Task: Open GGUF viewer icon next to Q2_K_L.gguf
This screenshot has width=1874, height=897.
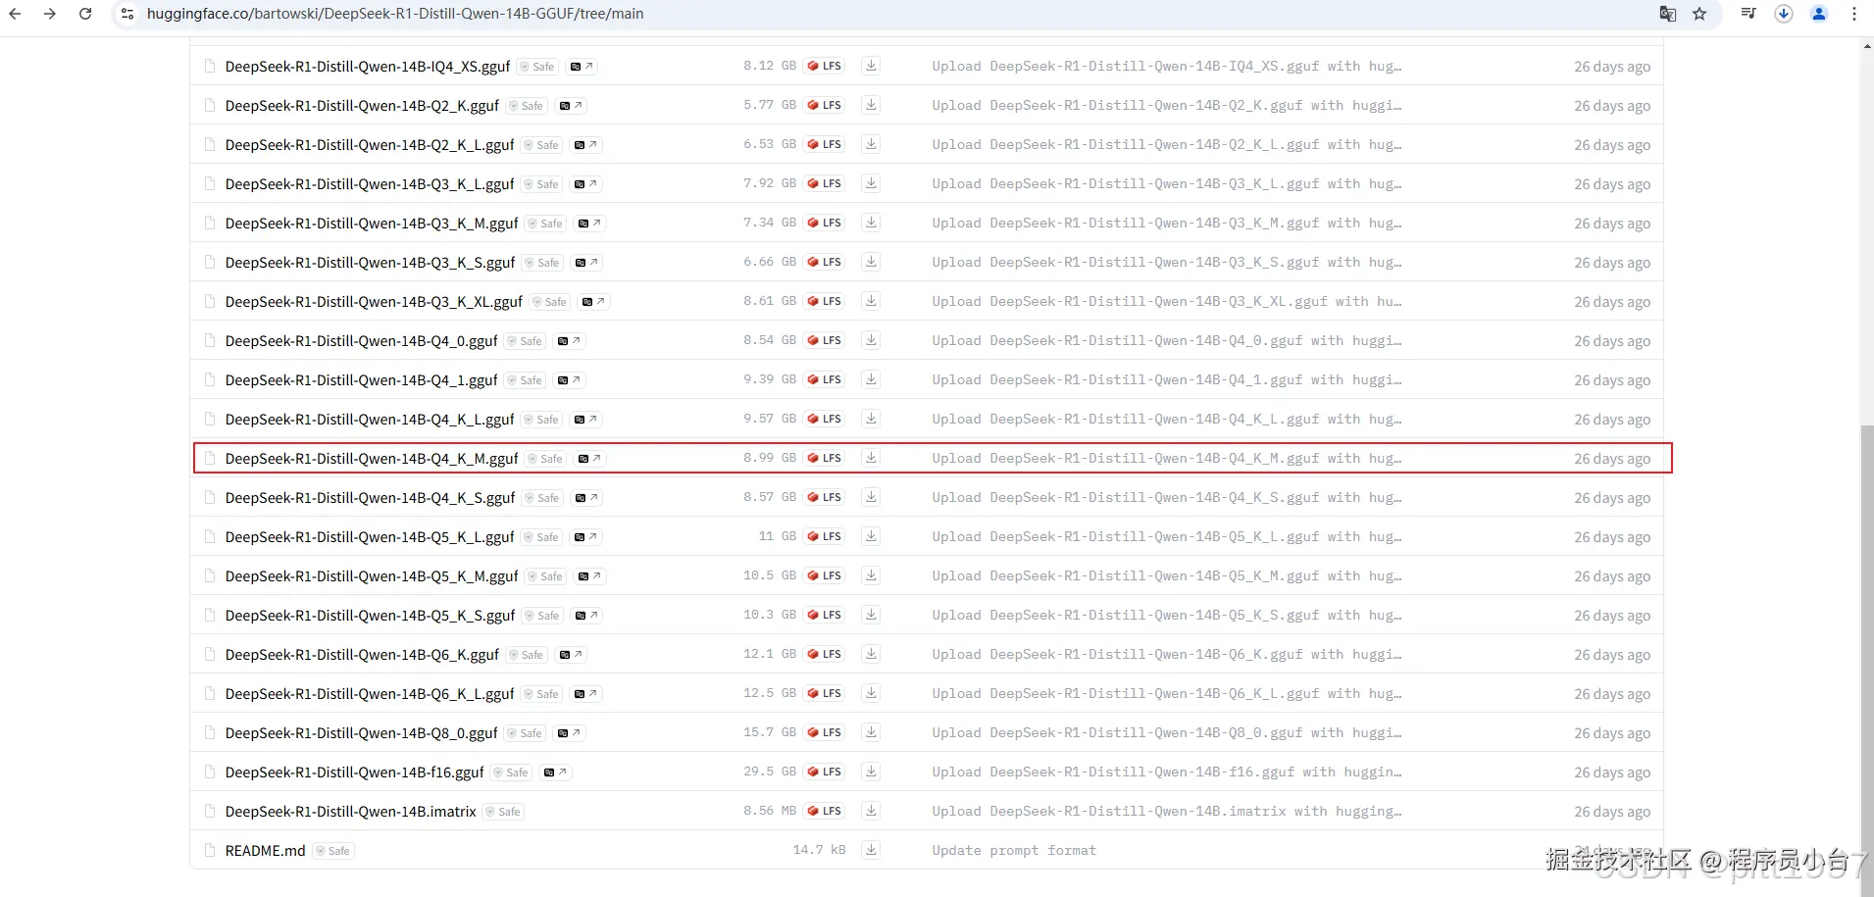Action: tap(585, 145)
